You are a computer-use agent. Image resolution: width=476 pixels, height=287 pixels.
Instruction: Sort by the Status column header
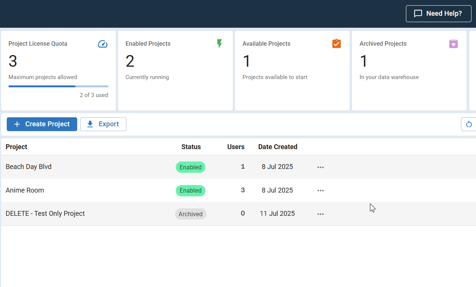pos(191,147)
